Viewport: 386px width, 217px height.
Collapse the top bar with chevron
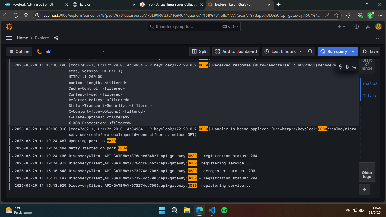[x=378, y=38]
